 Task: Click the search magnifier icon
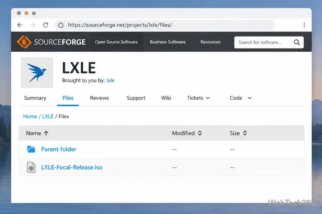click(297, 42)
